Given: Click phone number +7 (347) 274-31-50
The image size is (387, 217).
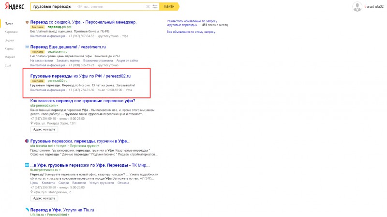Looking at the screenshot, I should click(x=81, y=90).
